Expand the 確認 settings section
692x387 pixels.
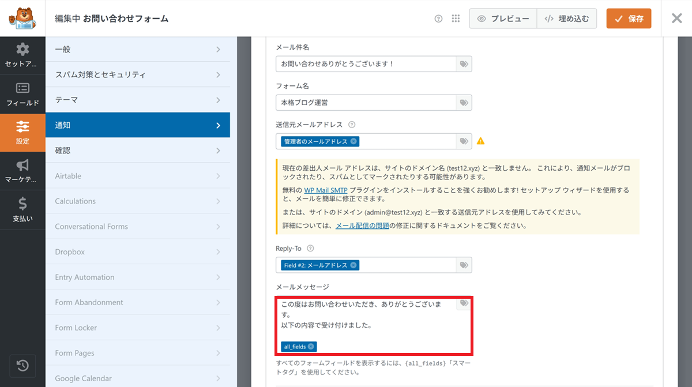(x=137, y=151)
